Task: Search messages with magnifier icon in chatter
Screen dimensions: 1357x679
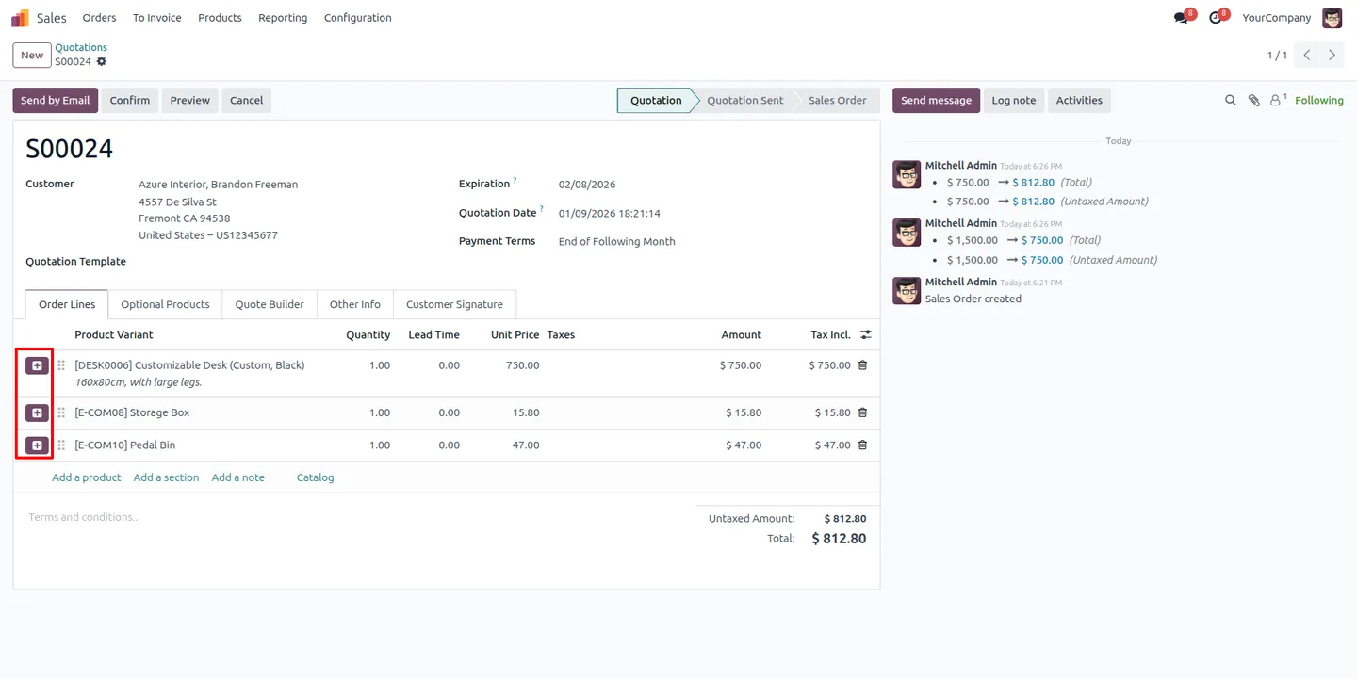Action: (1230, 101)
